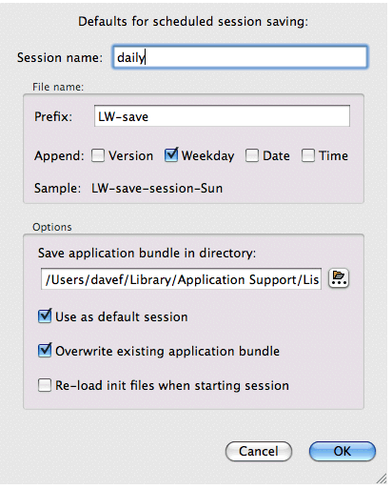
Task: Dismiss the dialog with Cancel
Action: pos(259,451)
